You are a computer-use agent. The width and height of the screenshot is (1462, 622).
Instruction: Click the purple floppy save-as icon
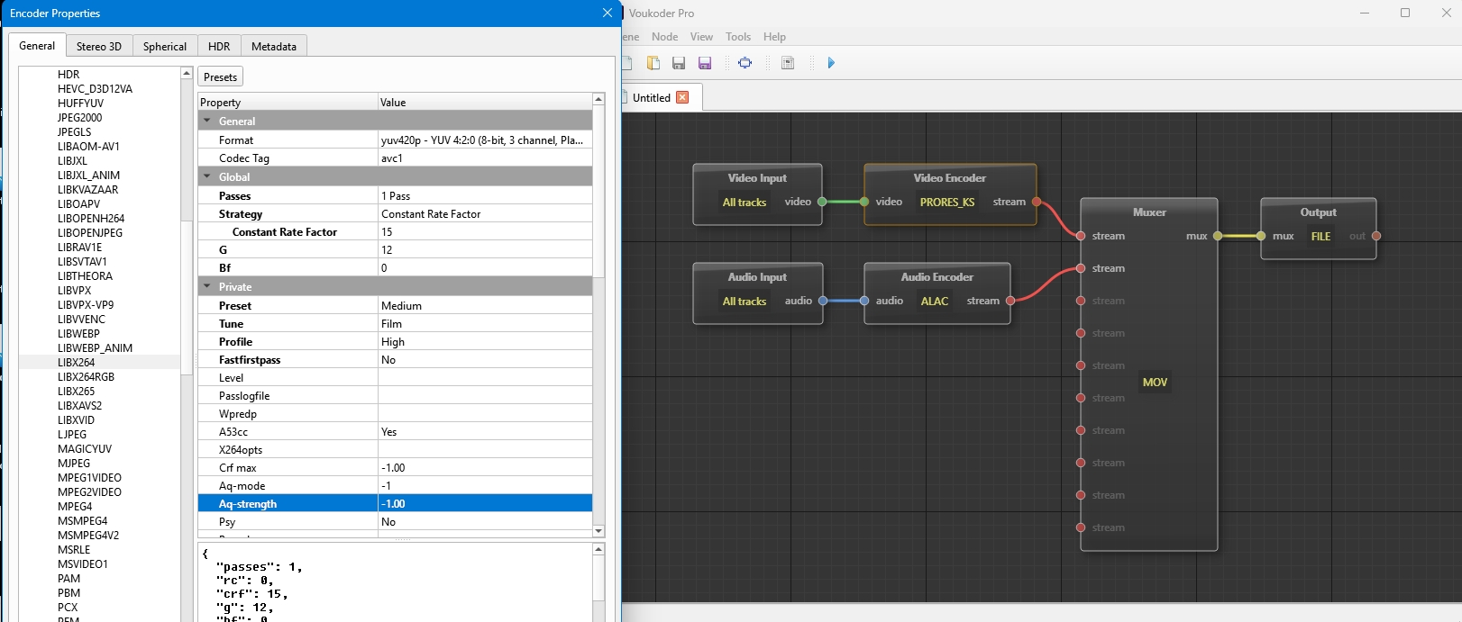click(705, 63)
